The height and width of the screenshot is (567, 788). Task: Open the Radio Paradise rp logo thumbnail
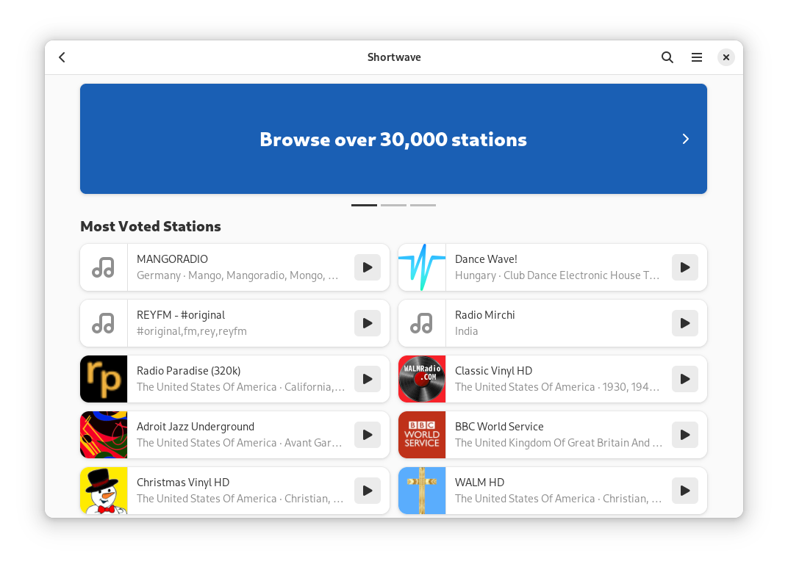coord(104,379)
